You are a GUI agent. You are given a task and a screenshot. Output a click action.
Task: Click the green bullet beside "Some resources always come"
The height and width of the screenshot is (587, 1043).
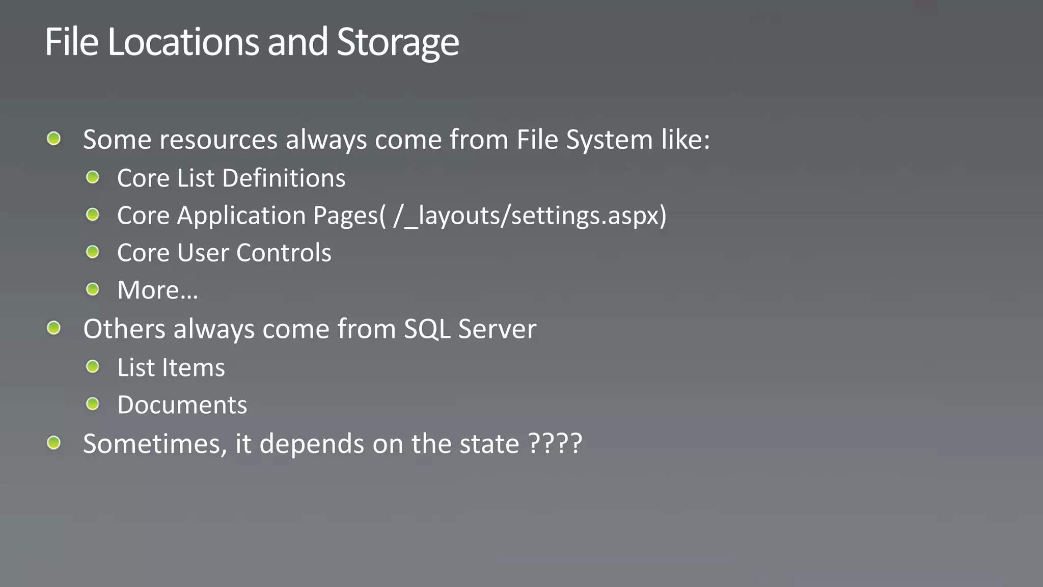[x=53, y=139]
